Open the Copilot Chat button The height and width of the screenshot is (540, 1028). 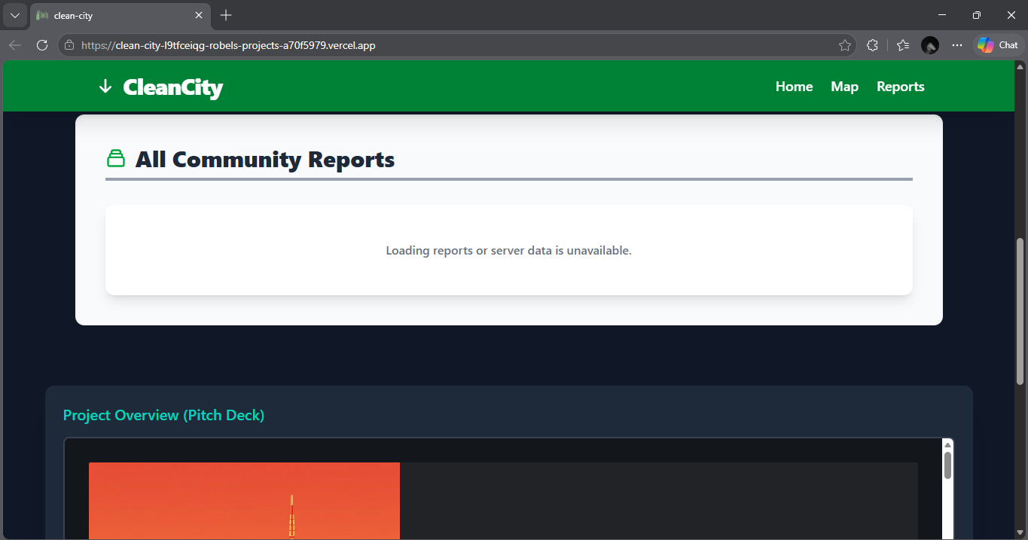pos(999,45)
